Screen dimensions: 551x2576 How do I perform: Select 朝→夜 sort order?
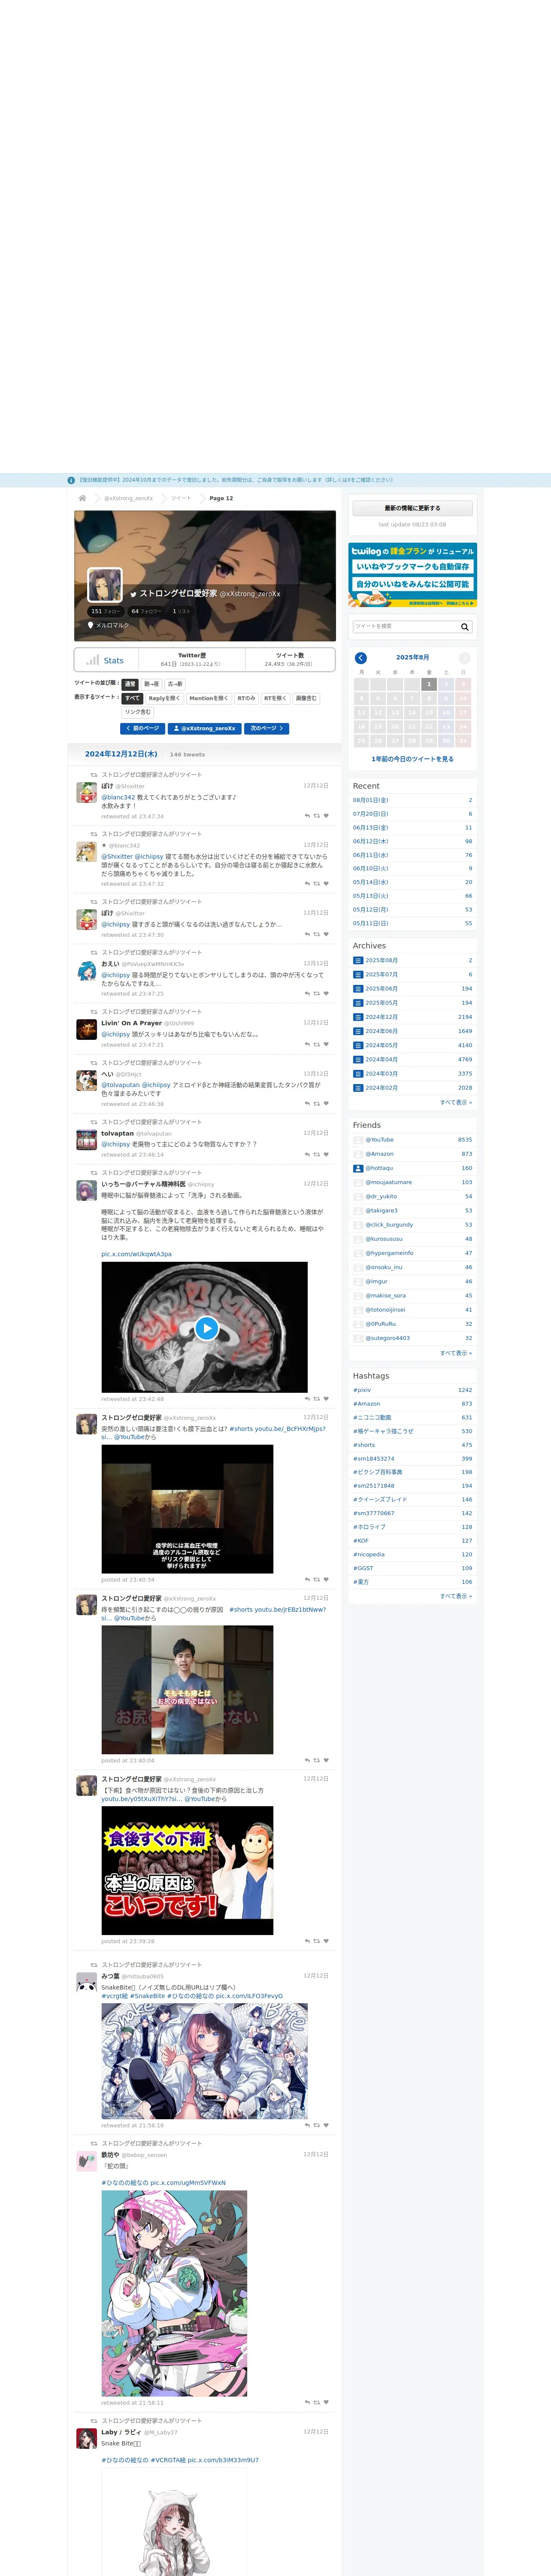point(151,684)
